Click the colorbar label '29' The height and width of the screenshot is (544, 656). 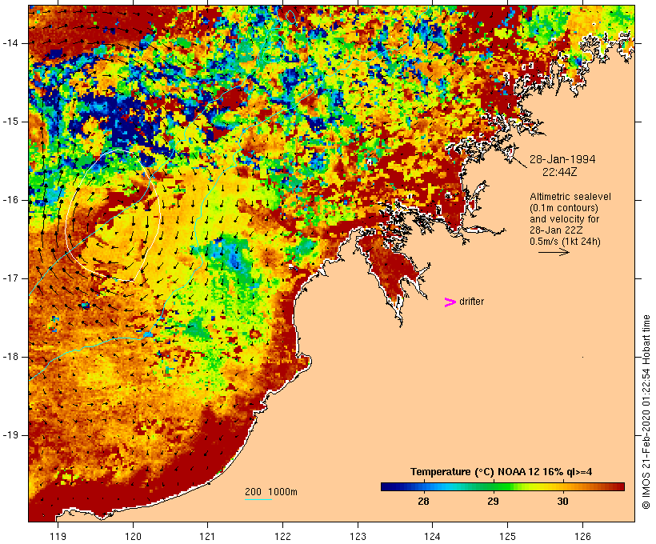(493, 501)
